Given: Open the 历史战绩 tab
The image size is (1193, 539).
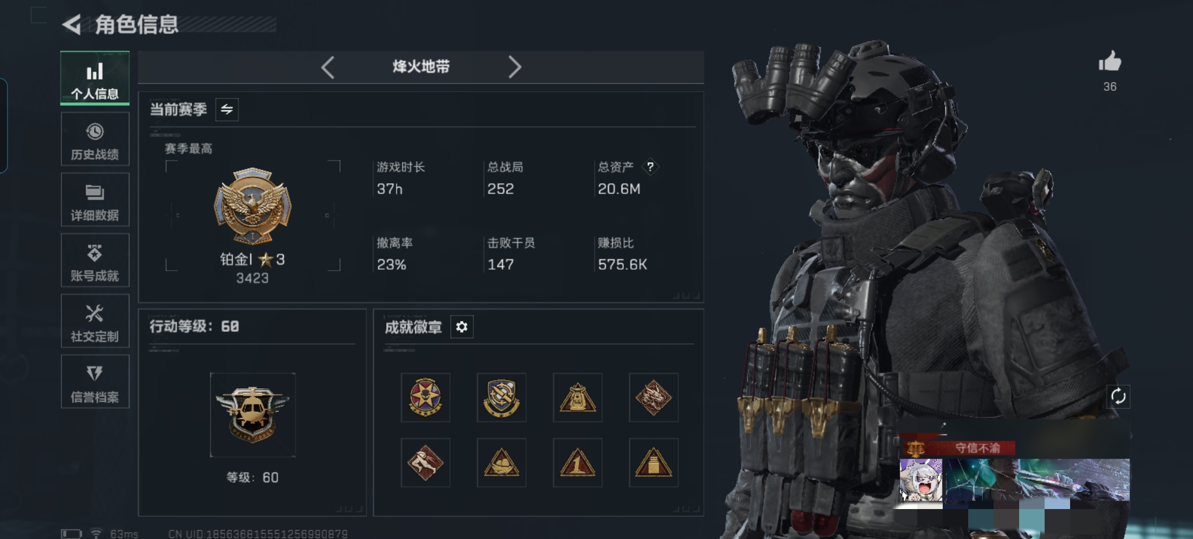Looking at the screenshot, I should pyautogui.click(x=95, y=139).
